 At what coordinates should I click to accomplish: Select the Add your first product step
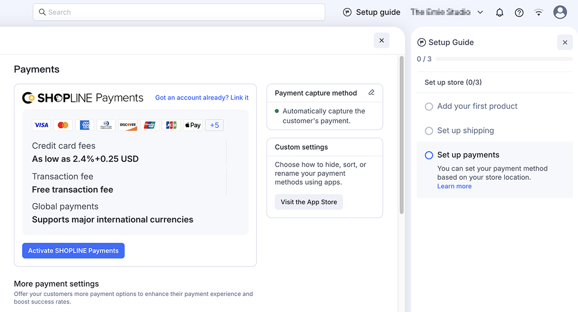click(477, 106)
